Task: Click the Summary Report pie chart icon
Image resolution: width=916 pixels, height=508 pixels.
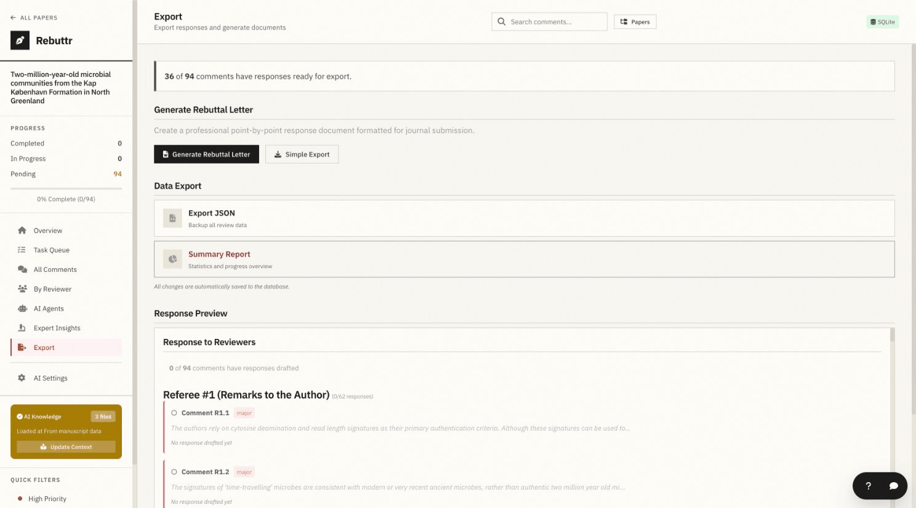Action: click(x=172, y=260)
